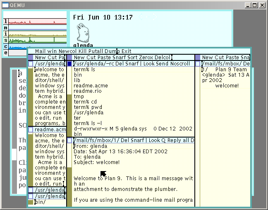
Task: Click the 'm' memory graph in stats
Action: 38,28
